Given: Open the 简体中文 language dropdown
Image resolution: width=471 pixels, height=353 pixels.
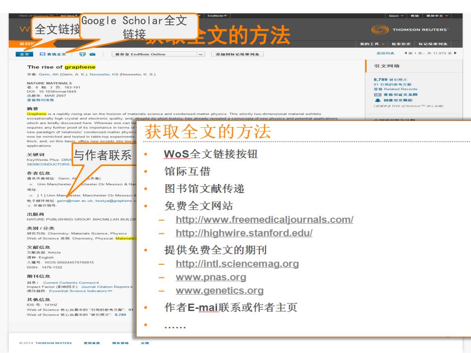Looking at the screenshot, I should pos(437,16).
